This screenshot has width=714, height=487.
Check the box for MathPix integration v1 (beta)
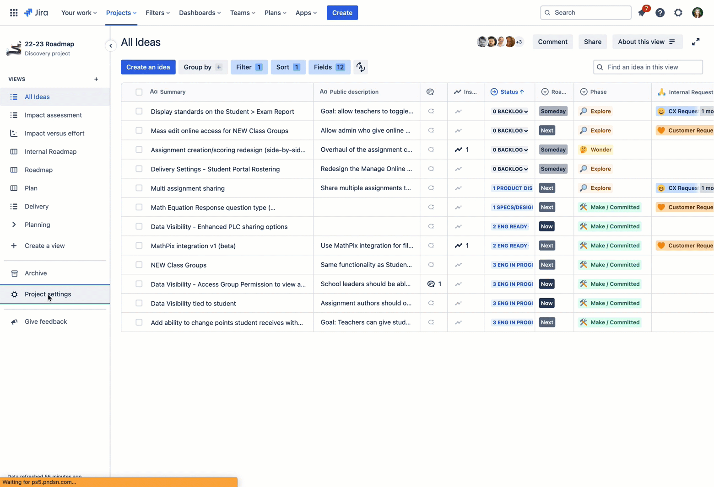click(x=139, y=246)
